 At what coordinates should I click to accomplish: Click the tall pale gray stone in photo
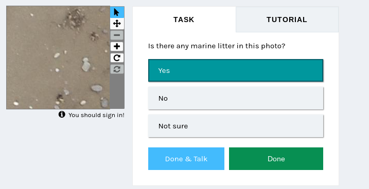click(x=85, y=65)
